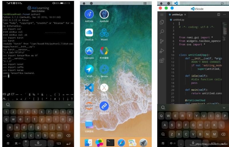The image size is (229, 147).
Task: Launch the 积木编程 app icon
Action: pyautogui.click(x=104, y=51)
